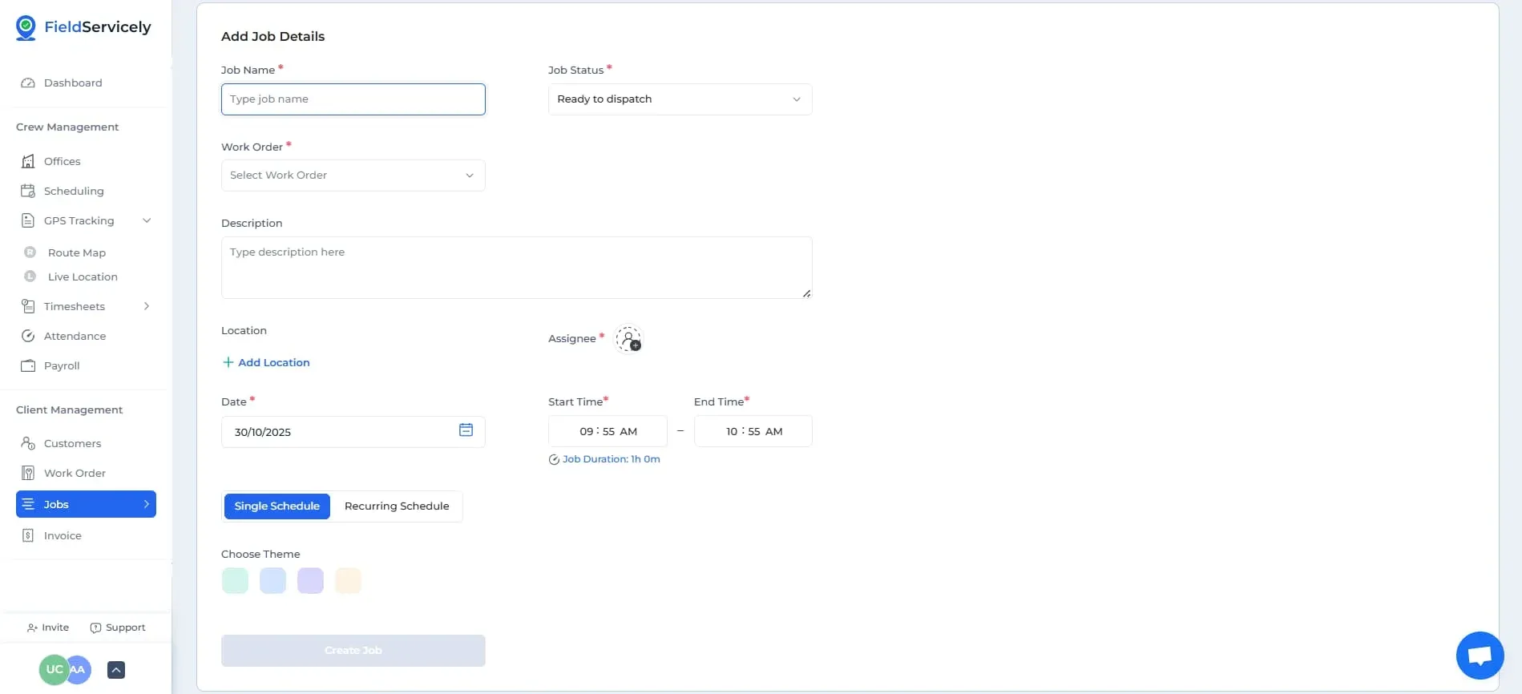The height and width of the screenshot is (694, 1522).
Task: Open Payroll from the sidebar
Action: point(62,366)
